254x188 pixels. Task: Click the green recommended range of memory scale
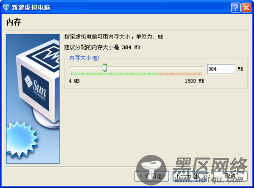click(115, 74)
